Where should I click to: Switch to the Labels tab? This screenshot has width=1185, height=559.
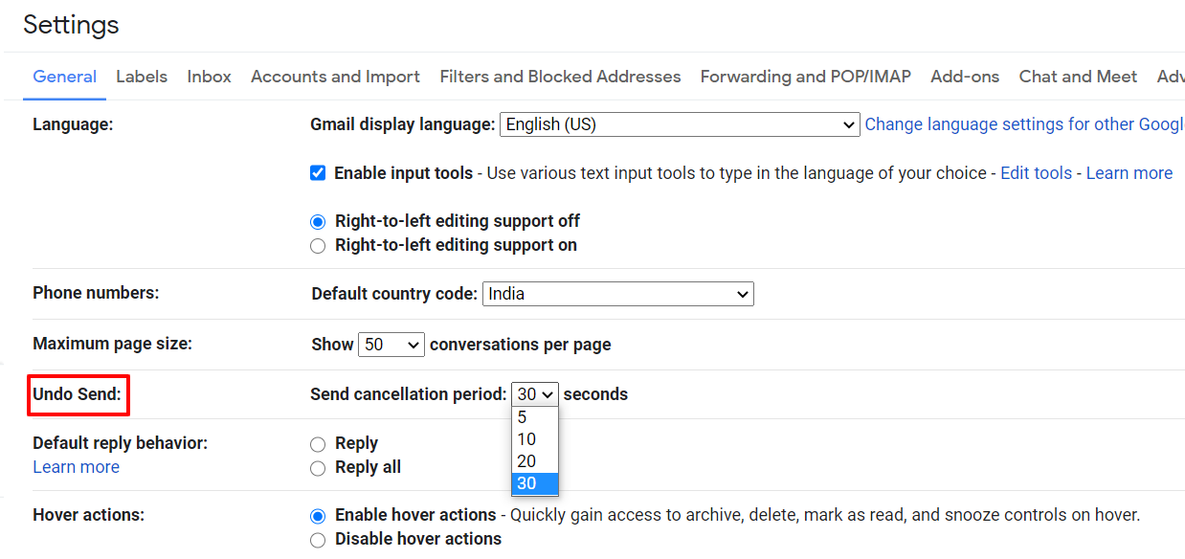141,77
